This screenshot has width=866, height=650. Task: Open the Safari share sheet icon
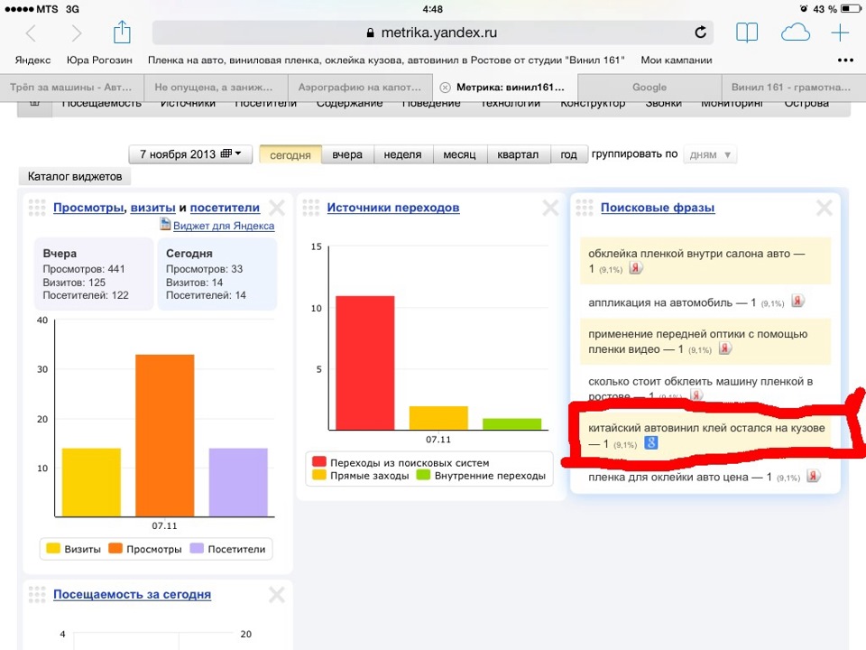tap(122, 32)
